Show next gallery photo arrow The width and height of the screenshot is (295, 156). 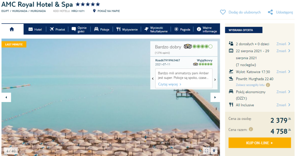(215, 97)
